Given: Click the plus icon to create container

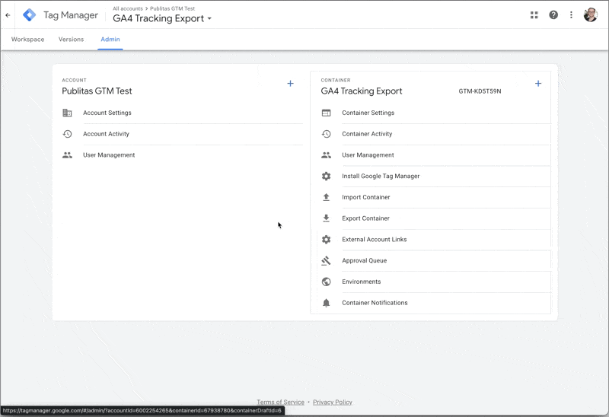Looking at the screenshot, I should 538,84.
